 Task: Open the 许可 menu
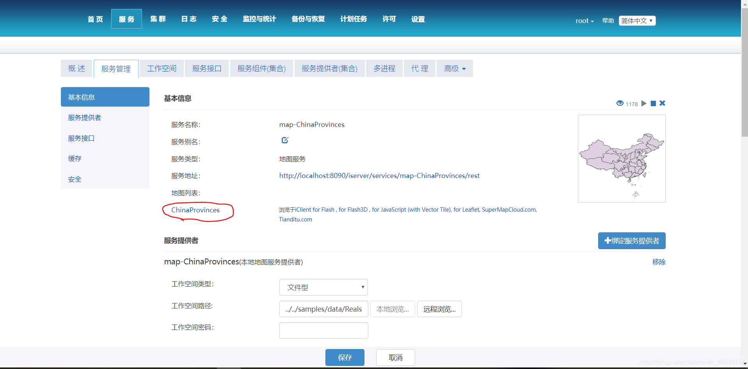(389, 19)
